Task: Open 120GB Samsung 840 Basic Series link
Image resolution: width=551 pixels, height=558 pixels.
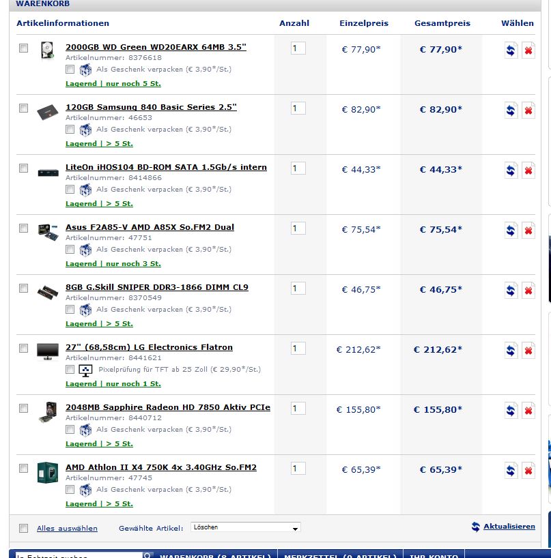Action: pyautogui.click(x=151, y=108)
